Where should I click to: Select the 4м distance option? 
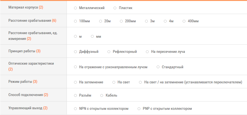165,21
